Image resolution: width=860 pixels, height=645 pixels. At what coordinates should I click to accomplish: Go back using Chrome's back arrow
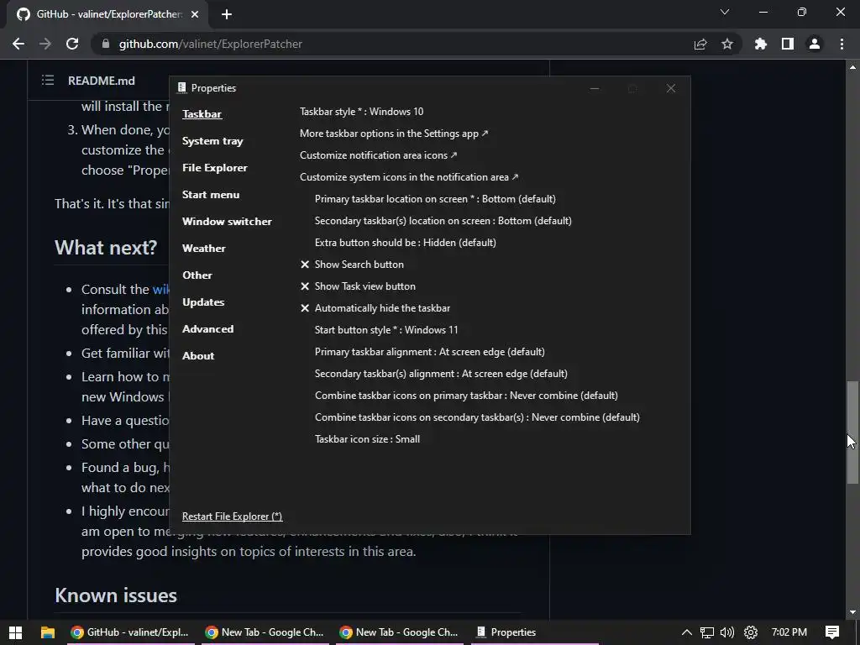pyautogui.click(x=18, y=44)
